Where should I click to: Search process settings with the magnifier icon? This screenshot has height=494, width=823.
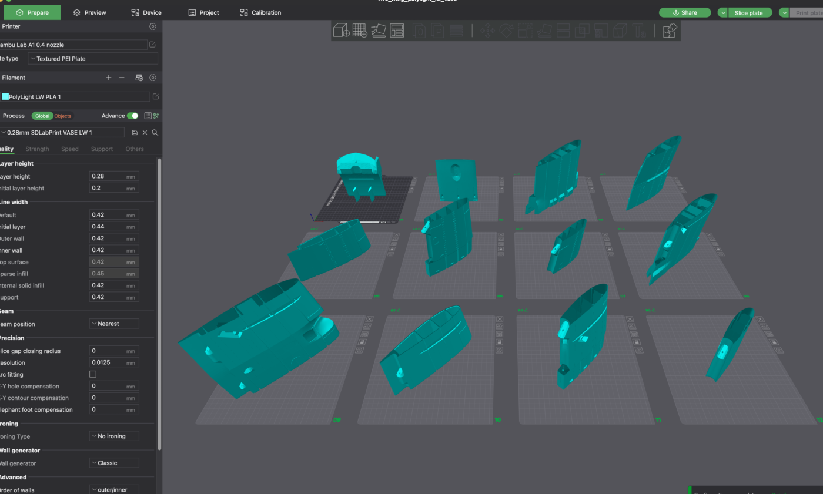155,132
